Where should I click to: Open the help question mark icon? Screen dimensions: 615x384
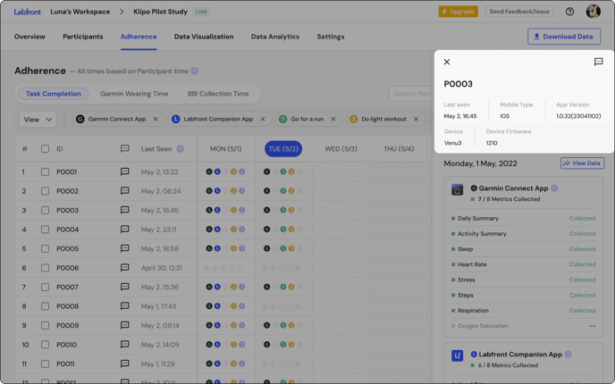(569, 12)
